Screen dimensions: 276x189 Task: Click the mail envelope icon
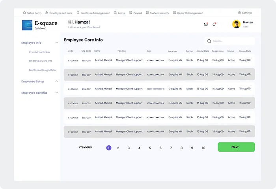[x=206, y=24]
